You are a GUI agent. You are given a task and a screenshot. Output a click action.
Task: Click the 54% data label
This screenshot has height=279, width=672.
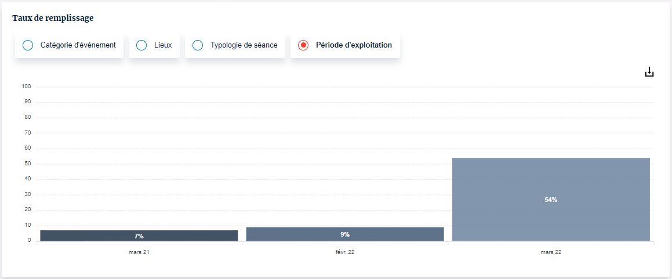click(x=551, y=200)
